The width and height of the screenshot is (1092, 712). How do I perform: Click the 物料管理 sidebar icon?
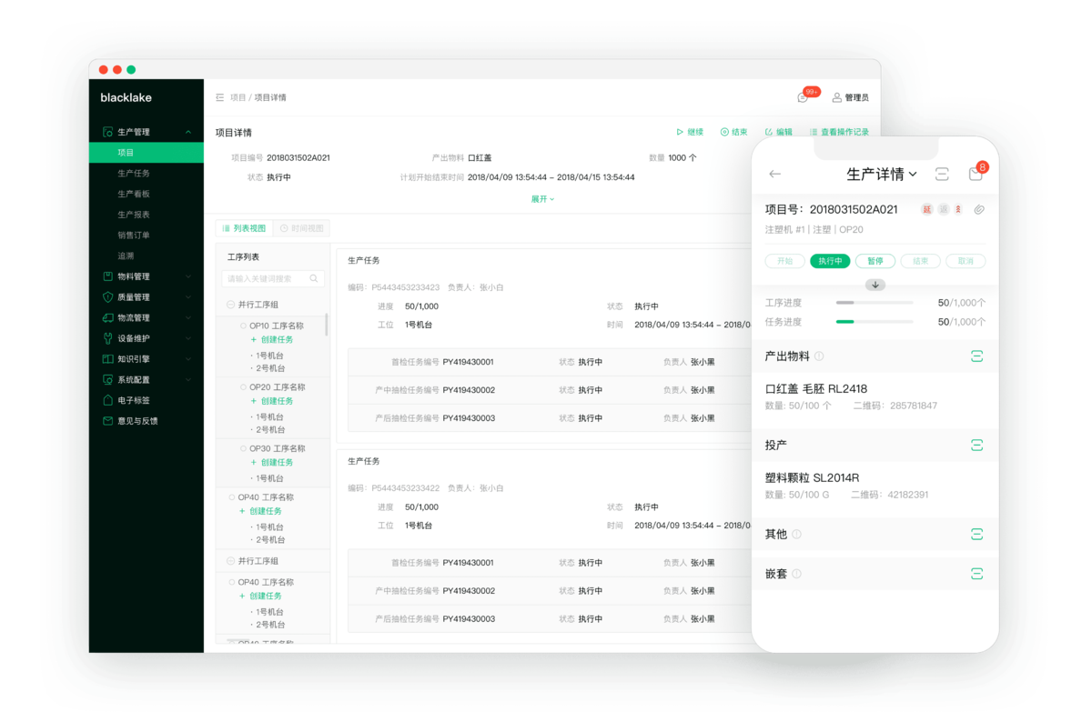[108, 276]
